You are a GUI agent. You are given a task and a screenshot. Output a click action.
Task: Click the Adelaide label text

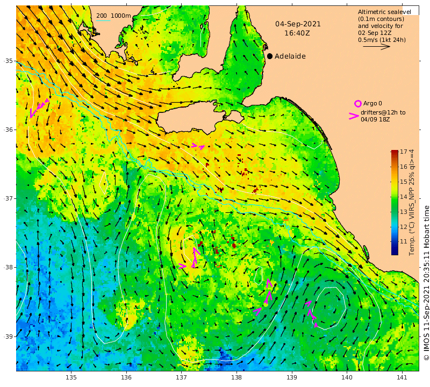[x=290, y=56]
